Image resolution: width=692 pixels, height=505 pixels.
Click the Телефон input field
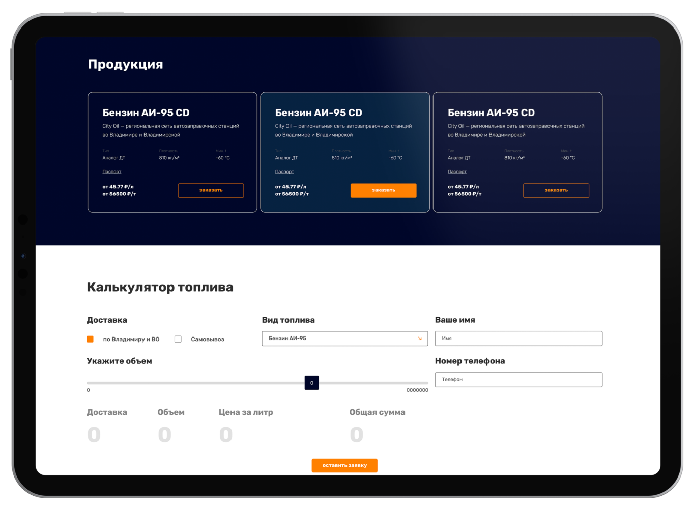pyautogui.click(x=518, y=380)
